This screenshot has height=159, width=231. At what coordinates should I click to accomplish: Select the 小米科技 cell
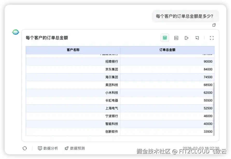tap(73, 93)
